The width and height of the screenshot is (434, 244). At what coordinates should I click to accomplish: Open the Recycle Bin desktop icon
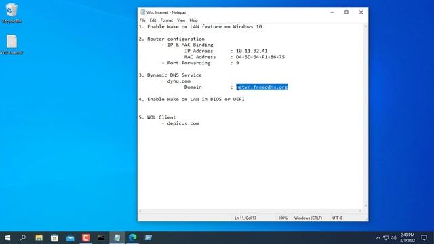(12, 13)
